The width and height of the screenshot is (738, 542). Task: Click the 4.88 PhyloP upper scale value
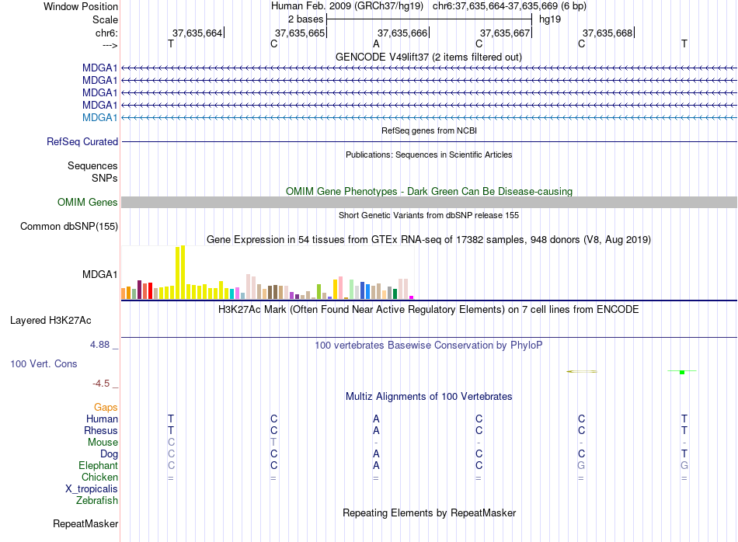[x=99, y=345]
